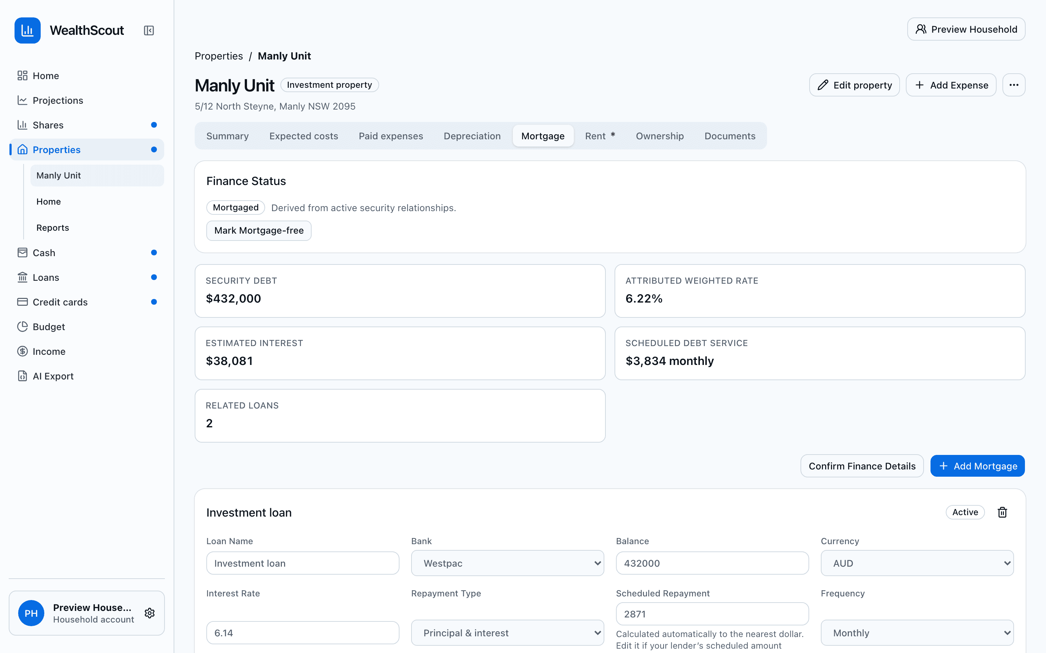Click the WealthScout logo icon
This screenshot has width=1046, height=653.
click(x=27, y=30)
